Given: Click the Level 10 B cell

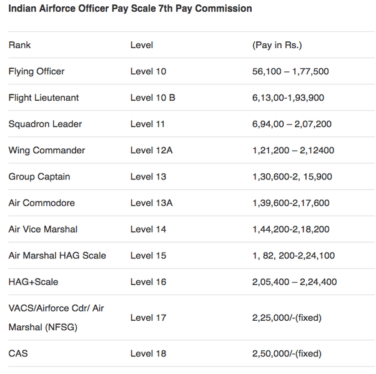Looking at the screenshot, I should tap(153, 98).
